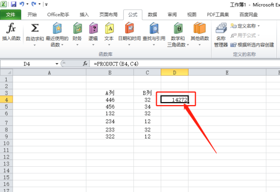Select cell D4 showing 14272
The width and height of the screenshot is (280, 192).
175,100
